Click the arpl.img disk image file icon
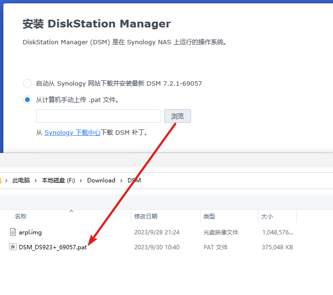 click(x=13, y=232)
